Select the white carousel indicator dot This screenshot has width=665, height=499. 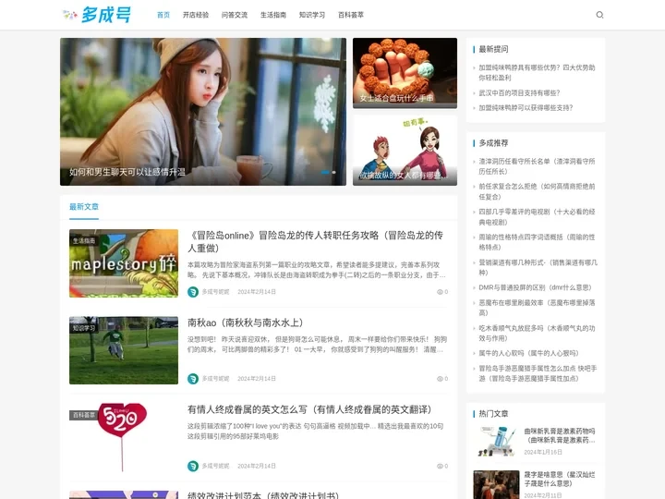(334, 172)
